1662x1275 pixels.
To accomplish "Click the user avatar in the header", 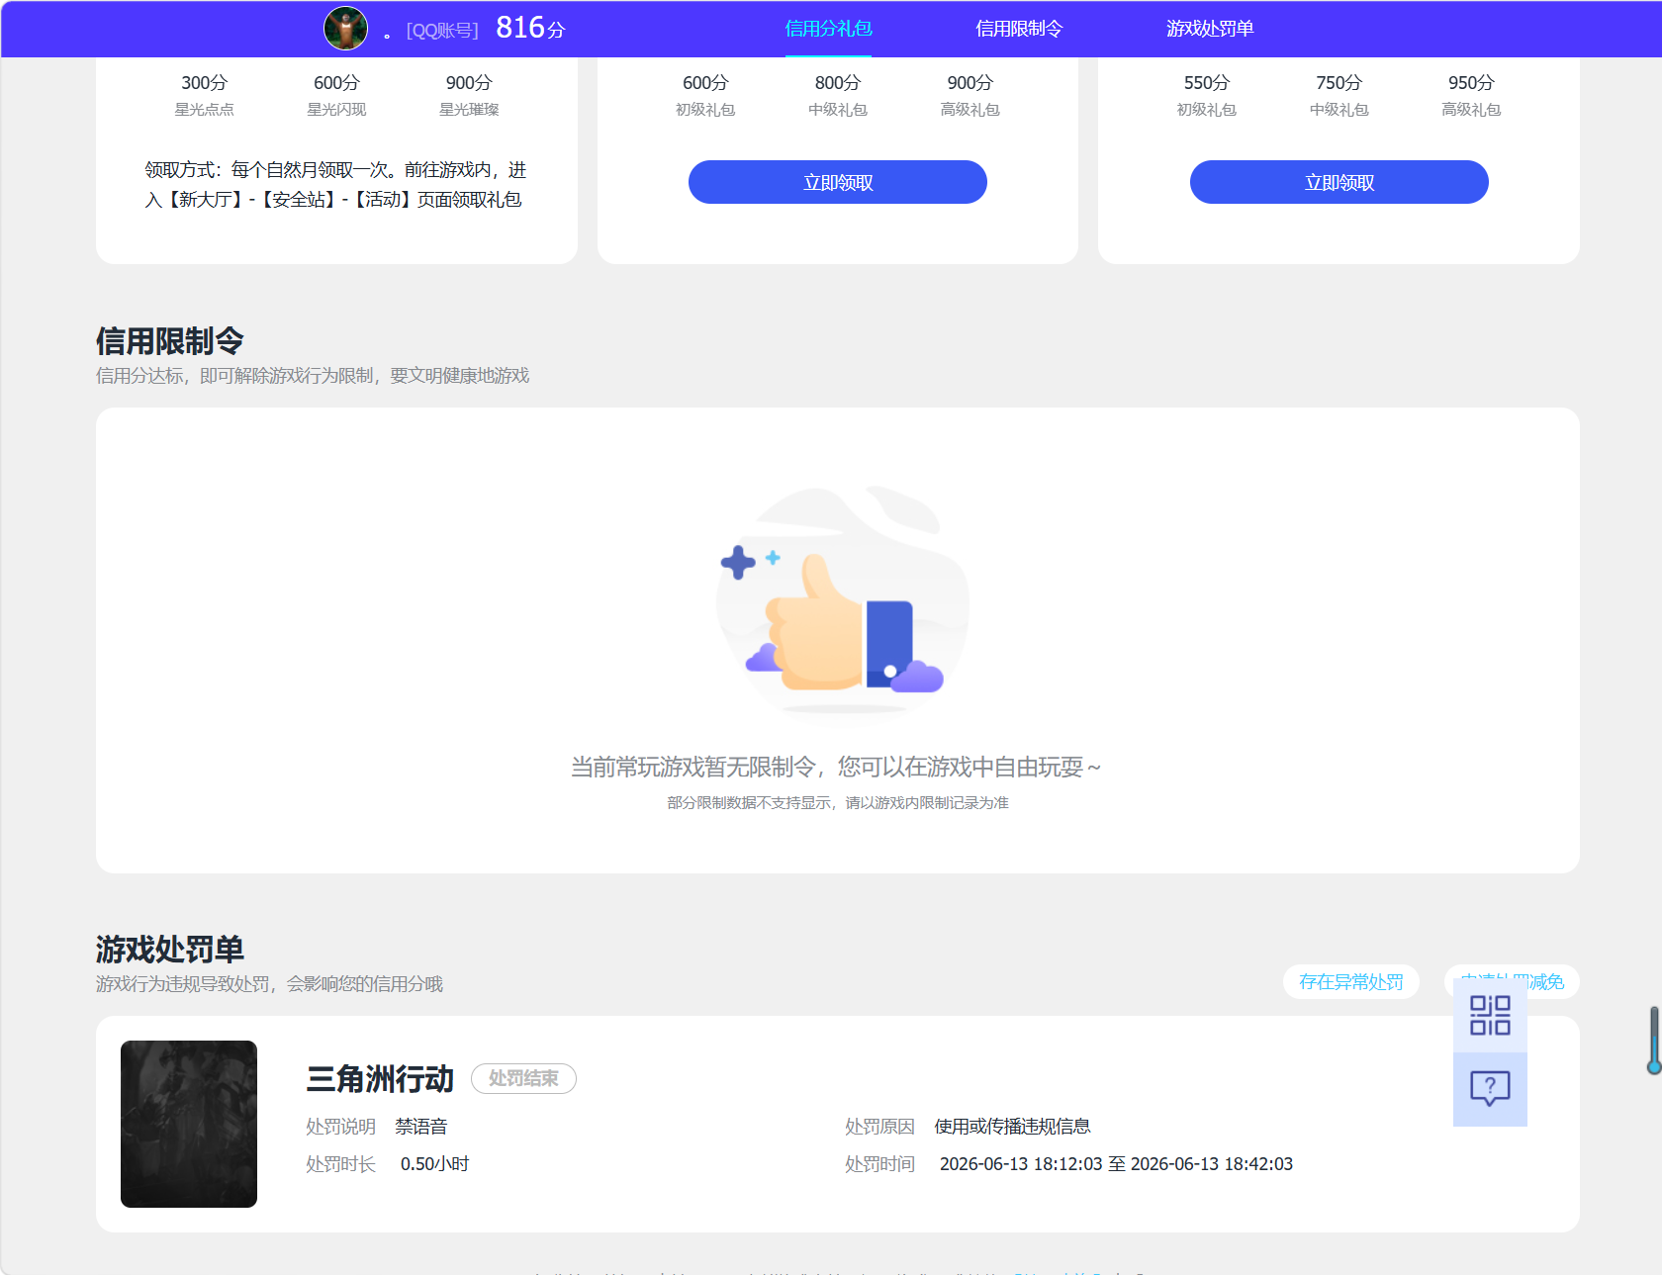I will [x=345, y=29].
